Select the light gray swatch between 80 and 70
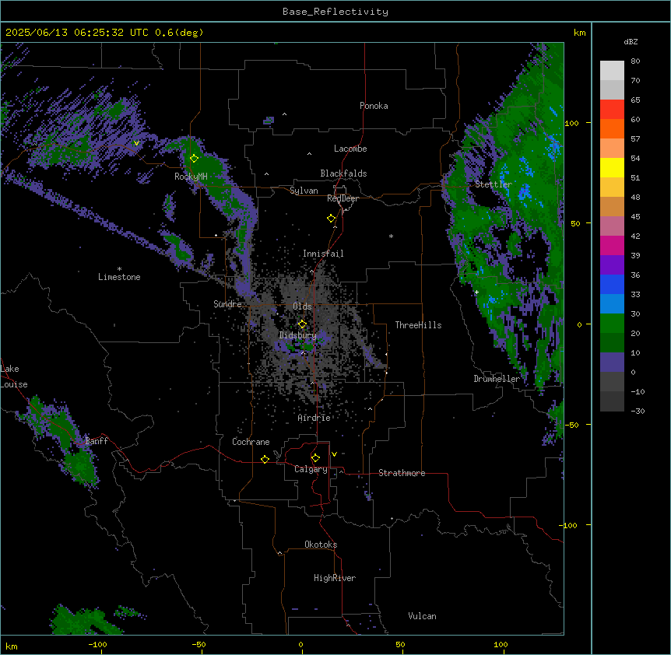Screen dimensions: 671x655 [x=612, y=71]
